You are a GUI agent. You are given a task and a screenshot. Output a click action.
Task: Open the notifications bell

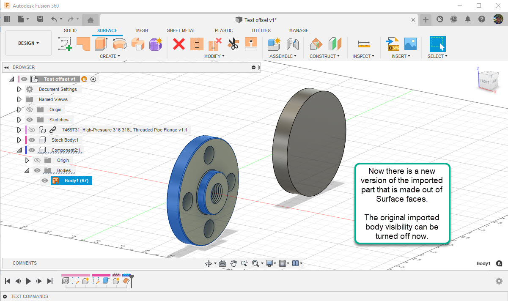click(x=468, y=19)
